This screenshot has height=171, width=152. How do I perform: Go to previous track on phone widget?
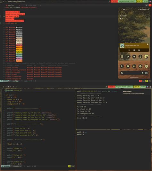click(x=129, y=50)
